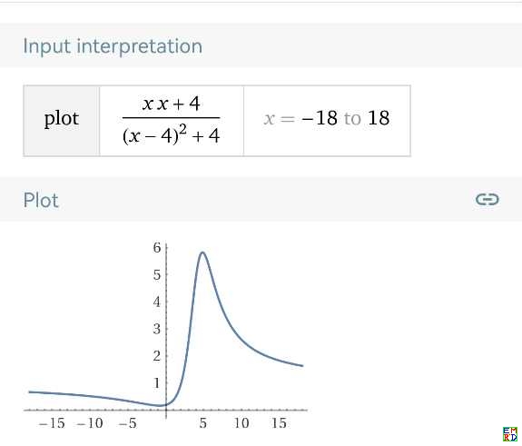This screenshot has width=522, height=446.
Task: Click the Plot section heading
Action: pos(41,200)
